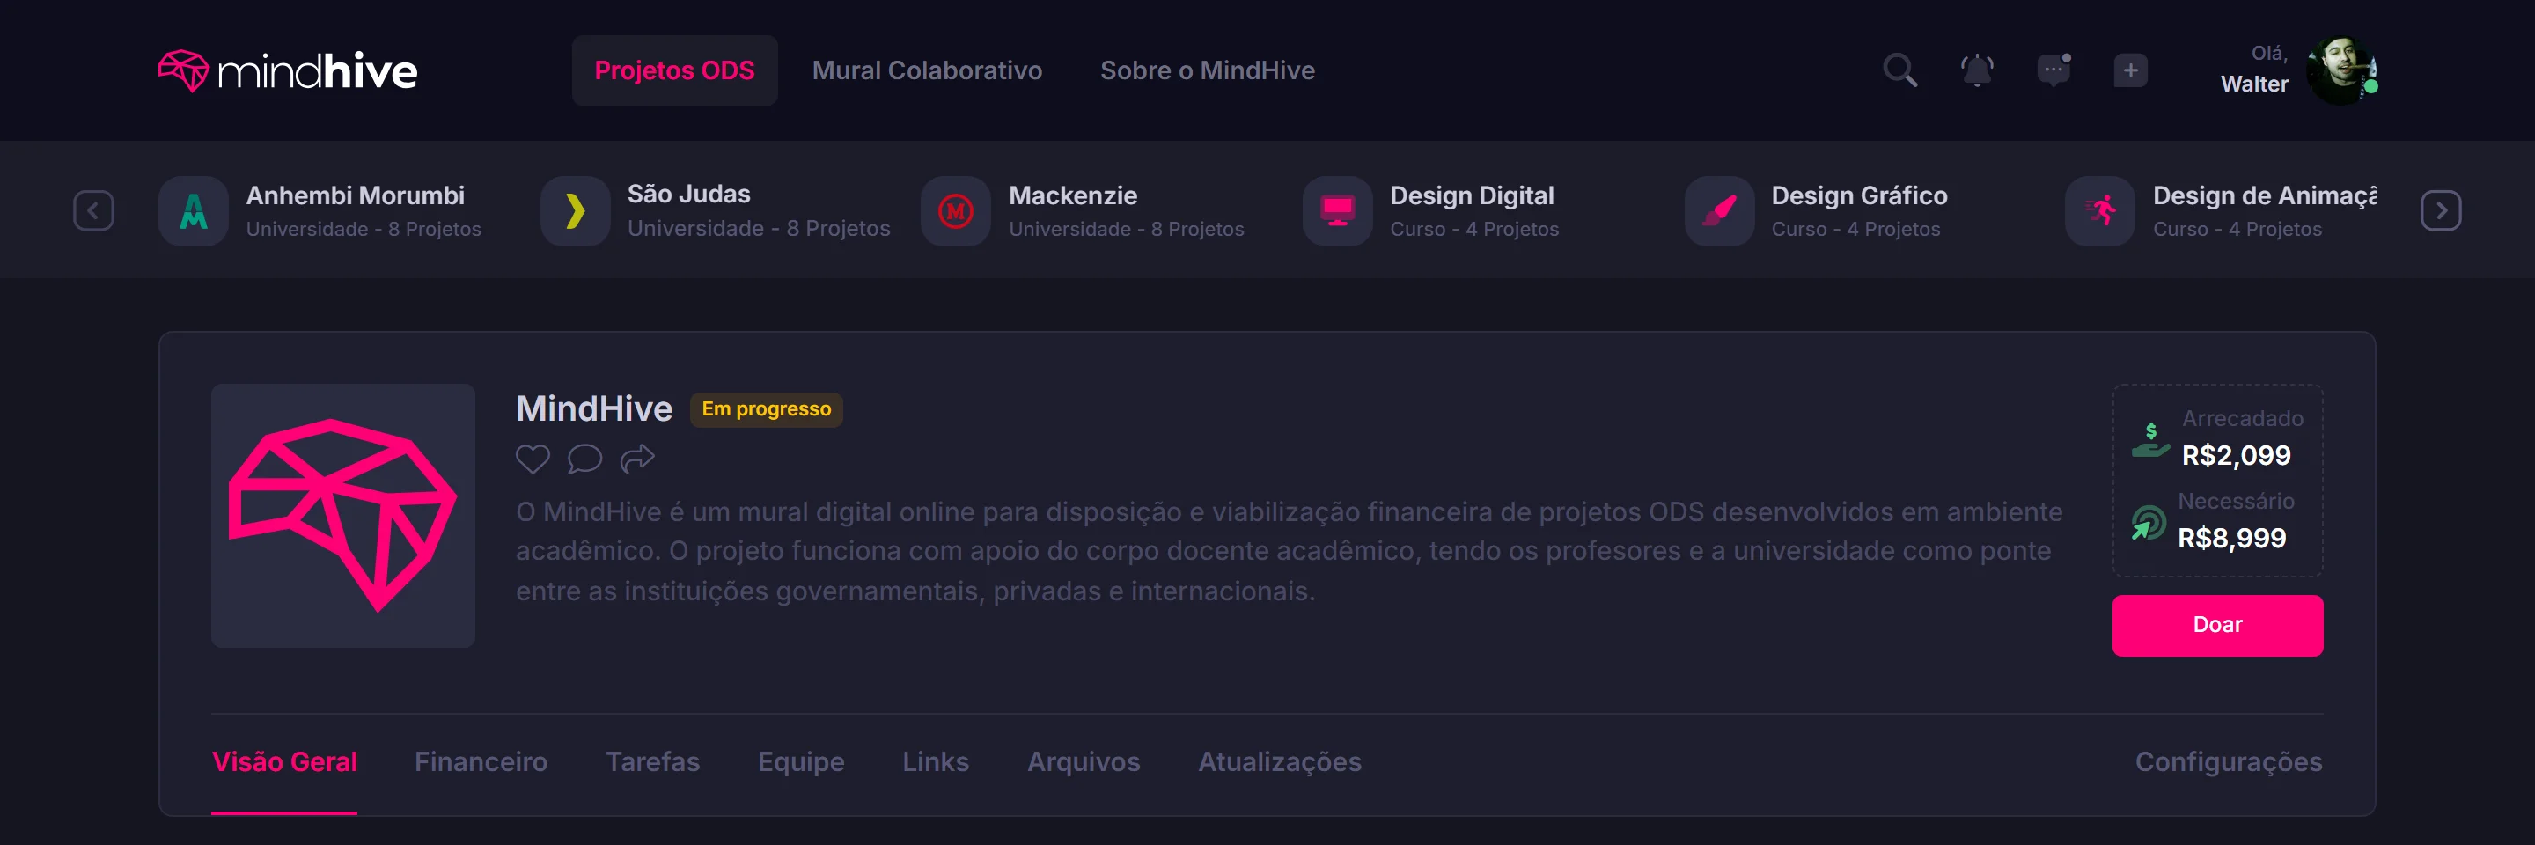Click the Design Gráfico title text
Screen dimensions: 2535x845
(x=1859, y=195)
